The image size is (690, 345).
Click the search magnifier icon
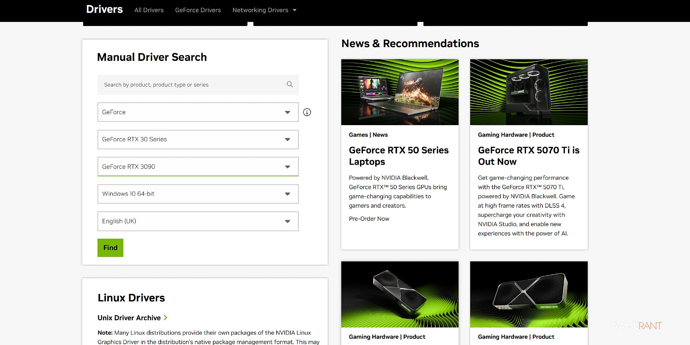pos(289,84)
